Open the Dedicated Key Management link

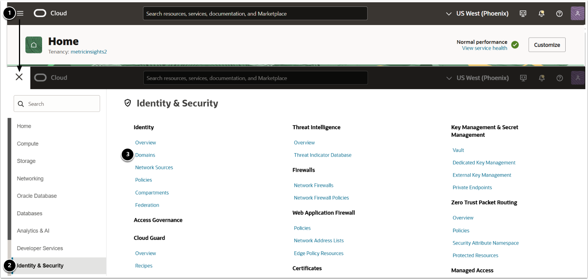click(484, 163)
